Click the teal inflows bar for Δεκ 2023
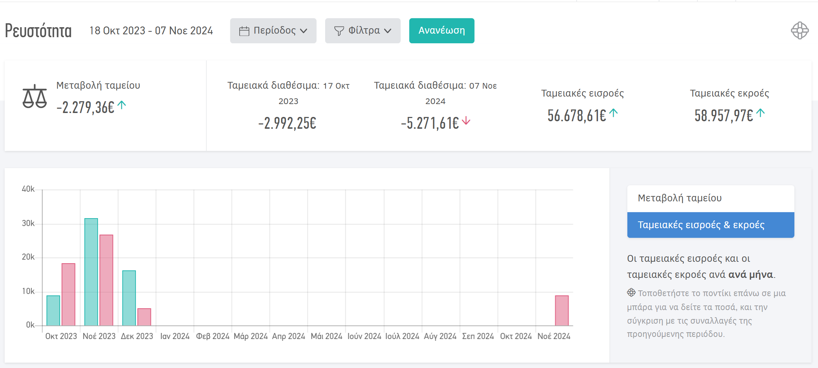This screenshot has width=818, height=368. point(129,298)
